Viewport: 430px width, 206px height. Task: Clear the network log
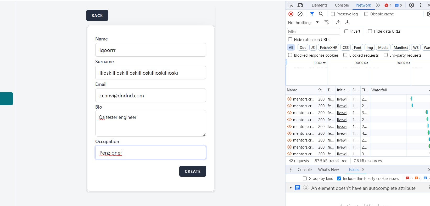(x=300, y=14)
